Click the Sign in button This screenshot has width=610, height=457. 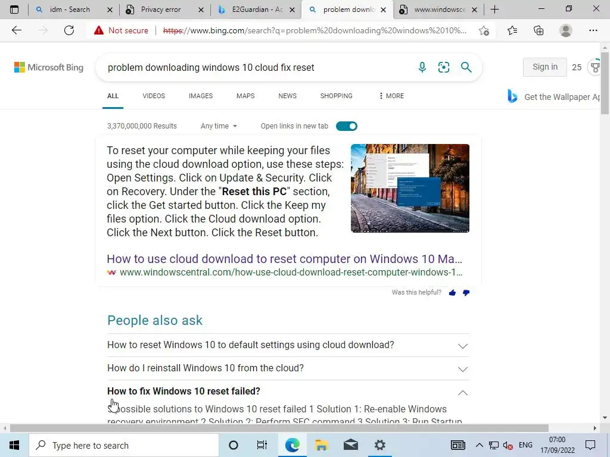coord(544,67)
